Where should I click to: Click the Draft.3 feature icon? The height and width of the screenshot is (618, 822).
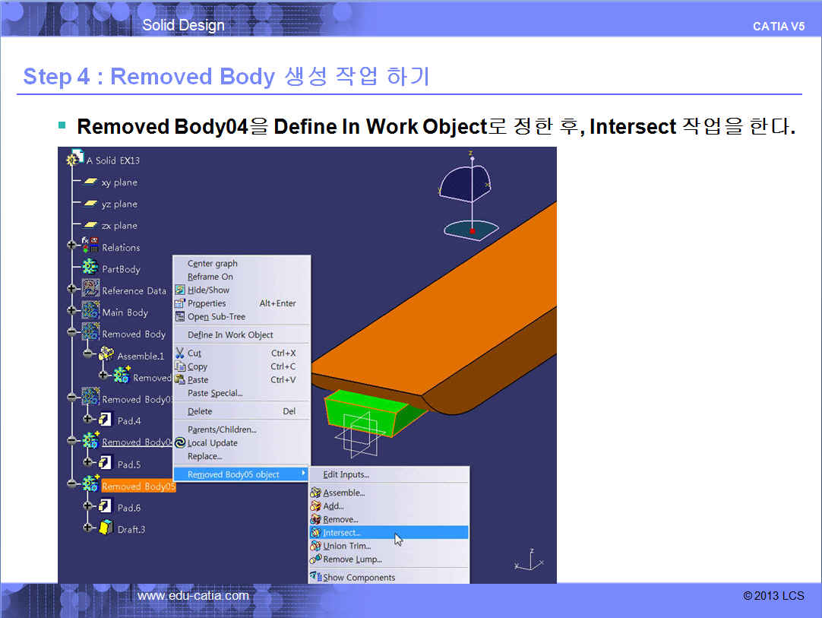coord(106,528)
